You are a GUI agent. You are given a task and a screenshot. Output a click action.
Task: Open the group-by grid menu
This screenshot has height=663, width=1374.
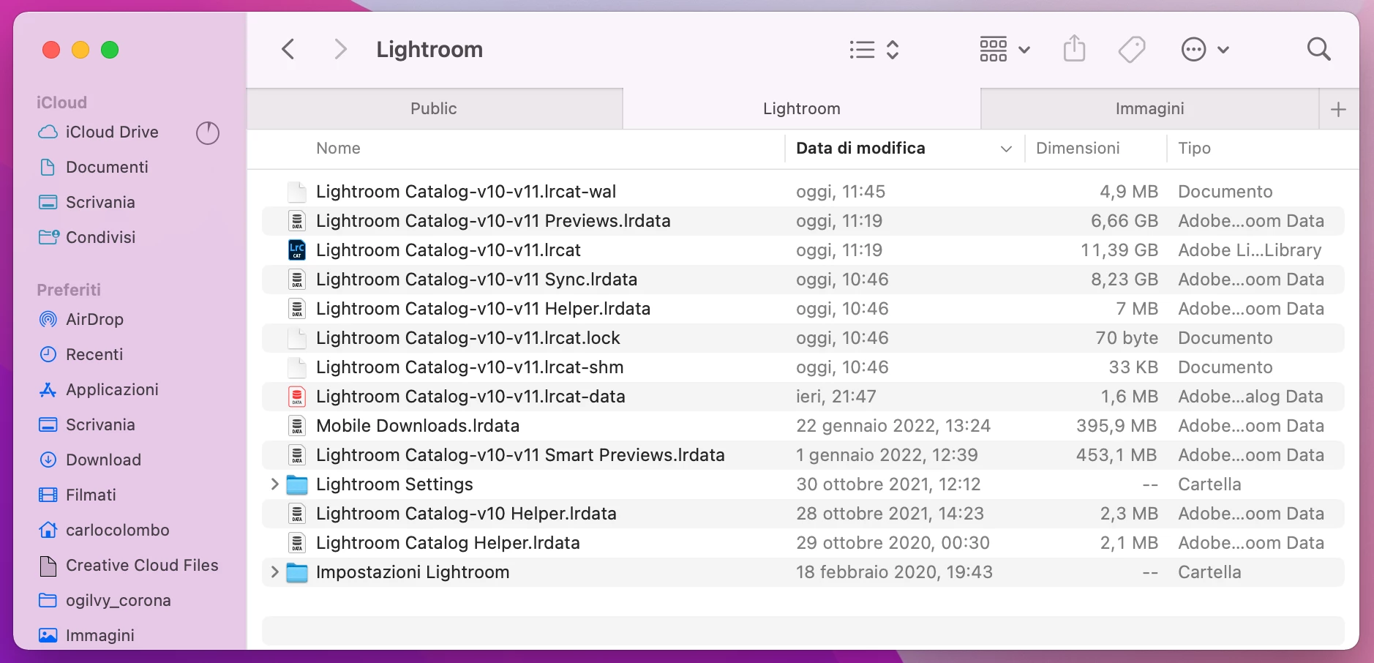tap(1005, 49)
